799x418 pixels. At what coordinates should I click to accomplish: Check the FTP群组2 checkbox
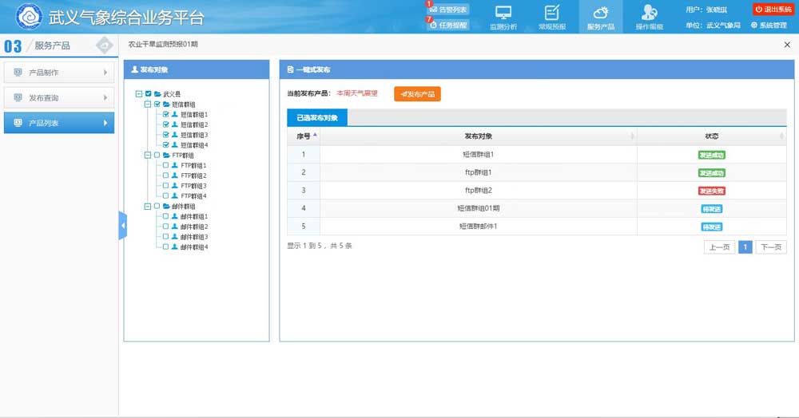[x=166, y=175]
